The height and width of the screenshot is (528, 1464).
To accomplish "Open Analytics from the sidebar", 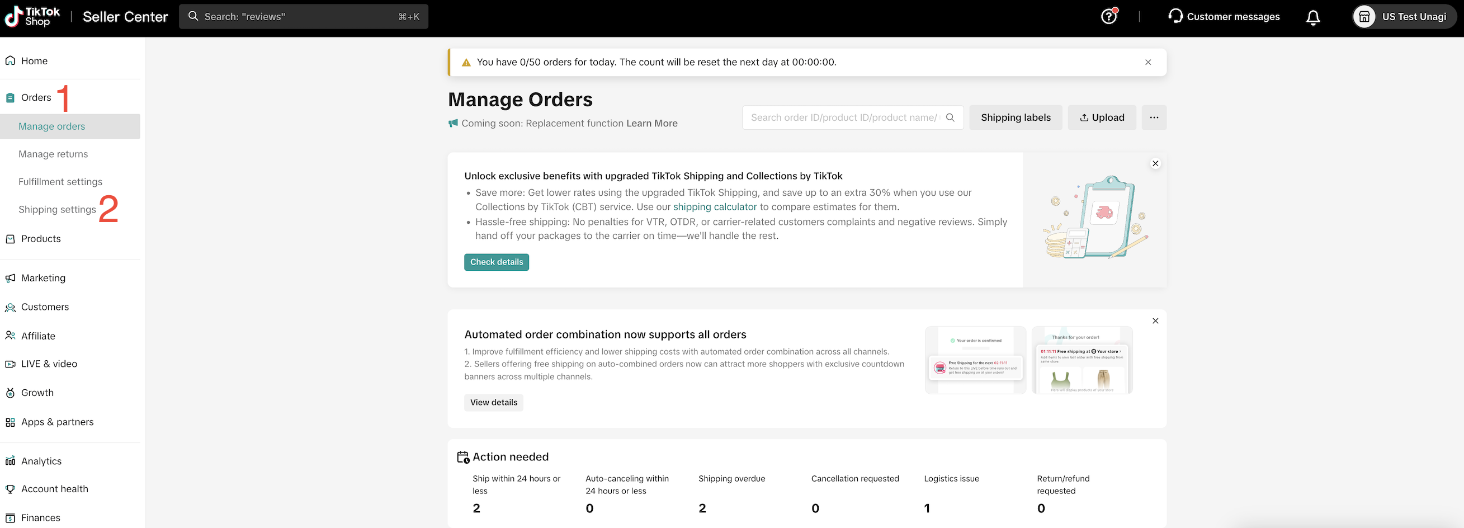I will click(x=41, y=461).
